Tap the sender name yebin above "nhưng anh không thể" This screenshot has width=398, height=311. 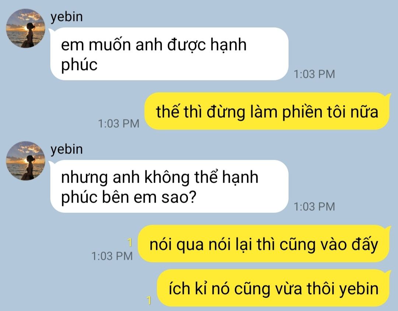66,149
